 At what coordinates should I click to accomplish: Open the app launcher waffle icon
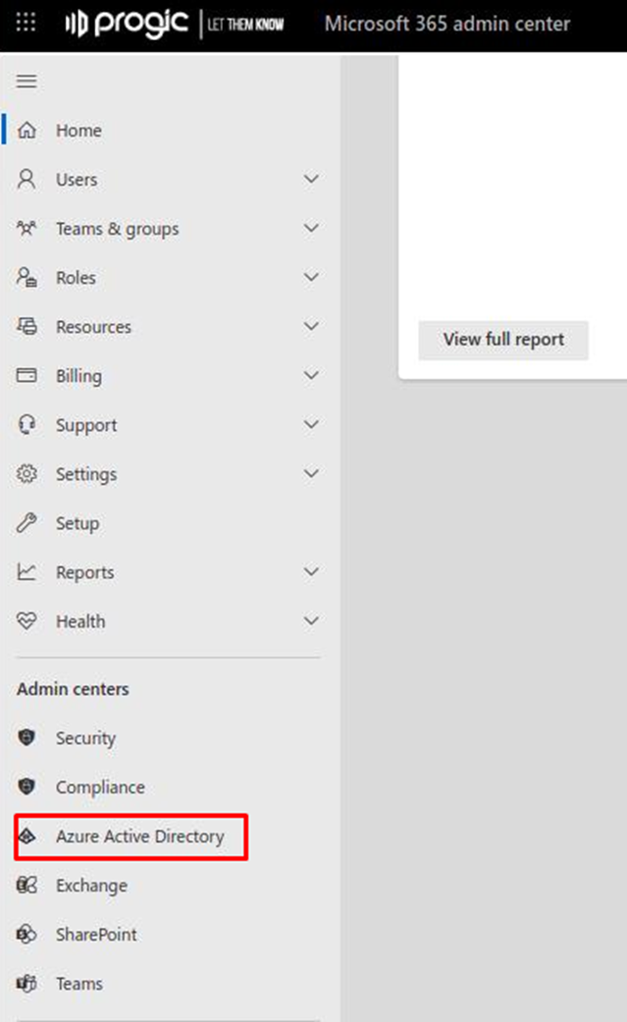tap(26, 23)
